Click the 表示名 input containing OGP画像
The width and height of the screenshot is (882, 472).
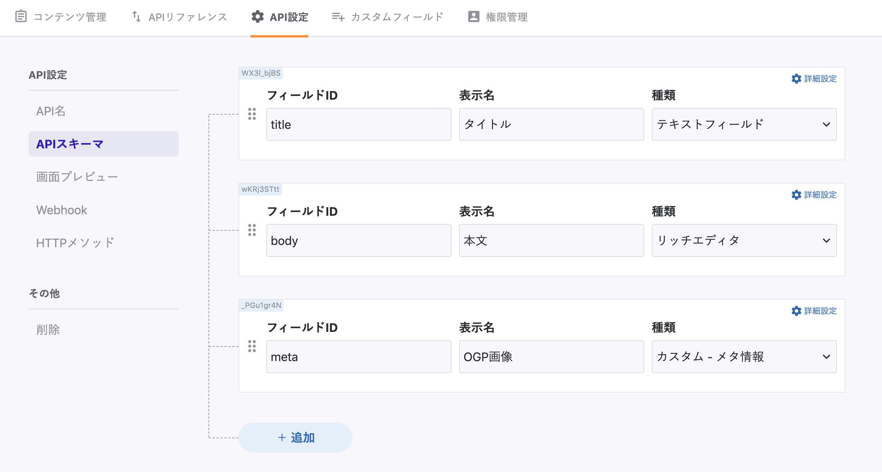551,357
